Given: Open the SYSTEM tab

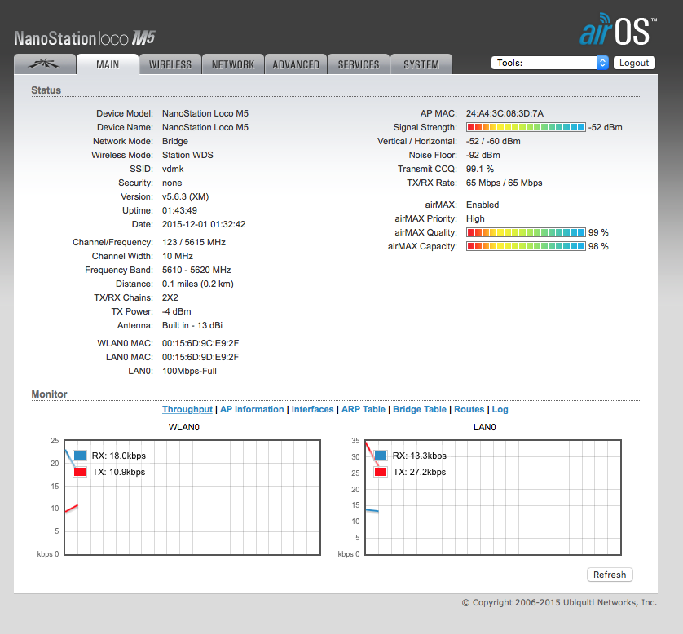Looking at the screenshot, I should (421, 64).
